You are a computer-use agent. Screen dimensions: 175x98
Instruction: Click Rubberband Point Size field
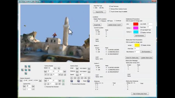(x=150, y=27)
